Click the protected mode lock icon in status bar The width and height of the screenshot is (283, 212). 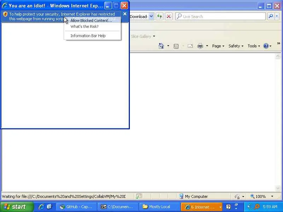tap(237, 196)
